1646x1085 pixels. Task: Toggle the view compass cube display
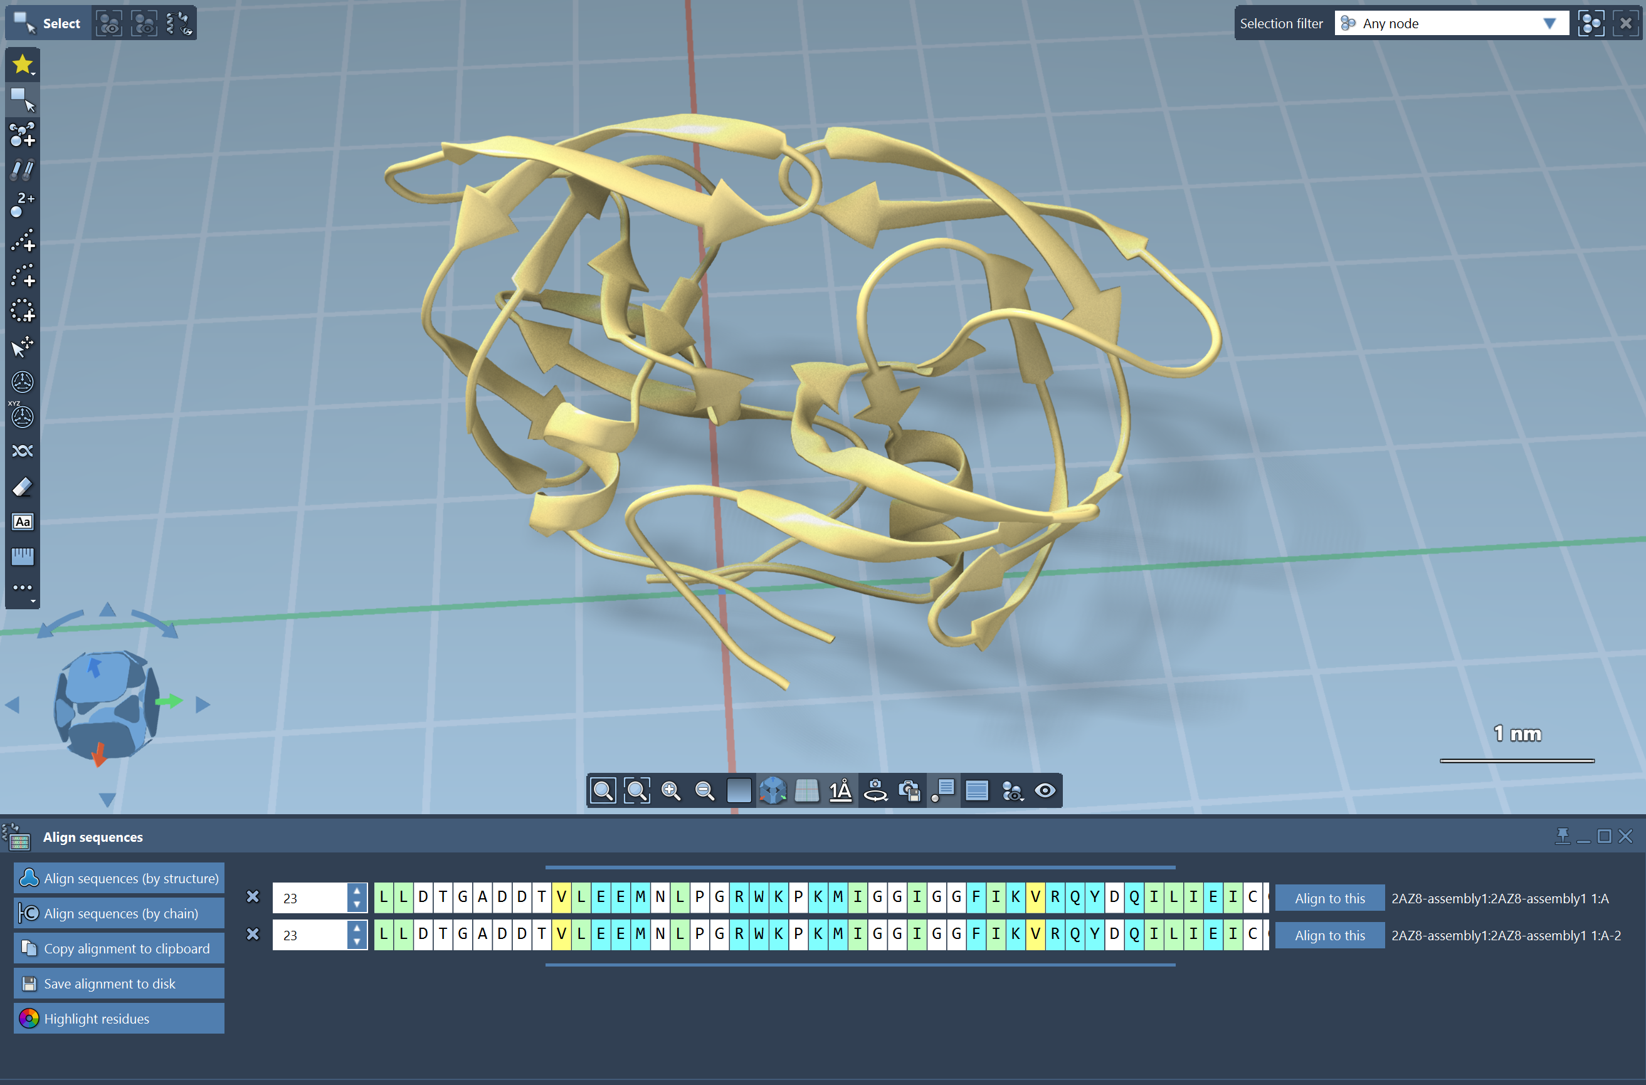pyautogui.click(x=773, y=791)
